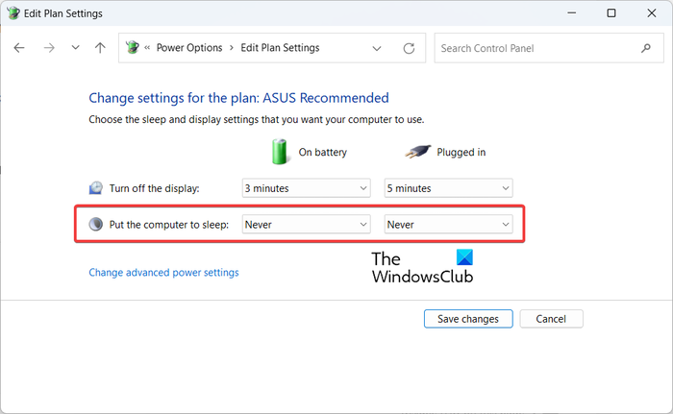Click the Up one level arrow
Image resolution: width=673 pixels, height=414 pixels.
100,48
